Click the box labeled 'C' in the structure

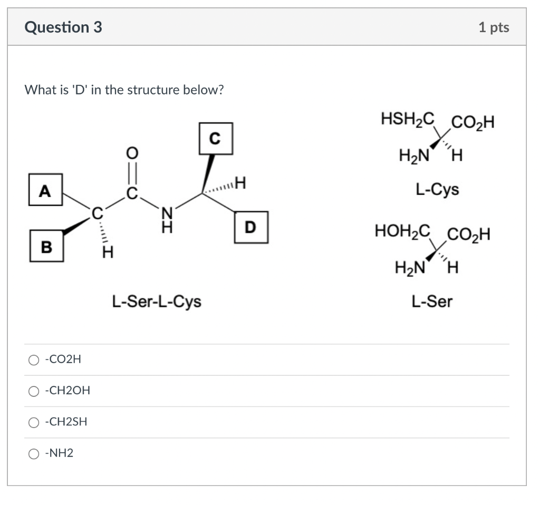coord(215,139)
